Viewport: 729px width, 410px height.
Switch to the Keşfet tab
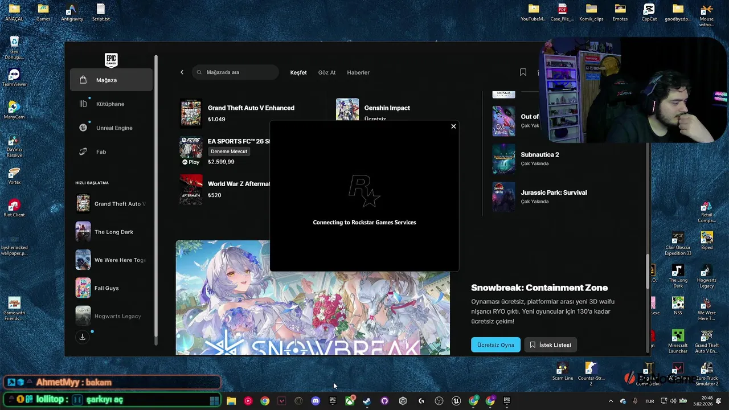pos(298,72)
